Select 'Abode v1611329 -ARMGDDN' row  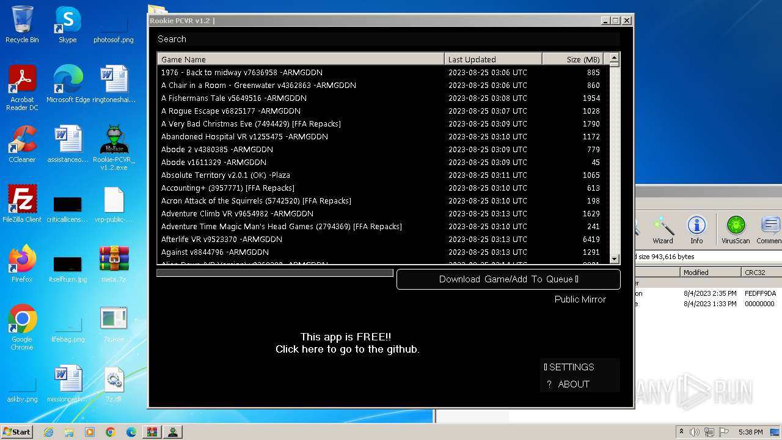383,162
